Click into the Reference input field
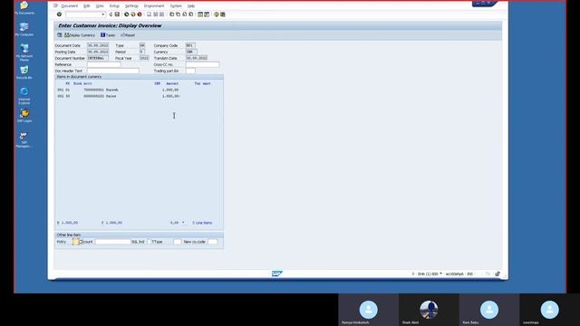The width and height of the screenshot is (580, 326). (x=104, y=64)
